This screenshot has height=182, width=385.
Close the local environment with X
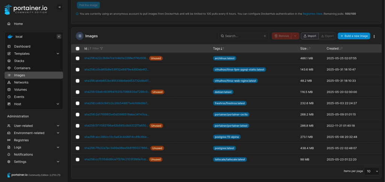click(59, 37)
